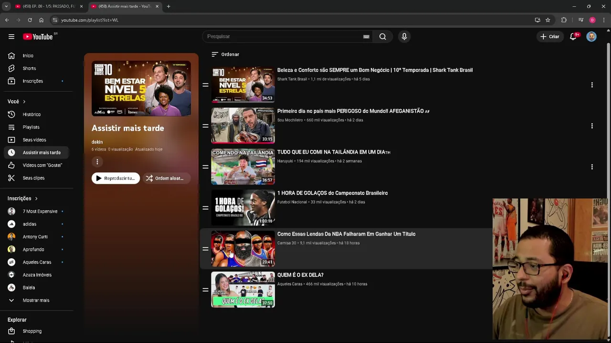Viewport: 611px width, 343px height.
Task: Open NBA legends video thumbnail
Action: point(243,249)
